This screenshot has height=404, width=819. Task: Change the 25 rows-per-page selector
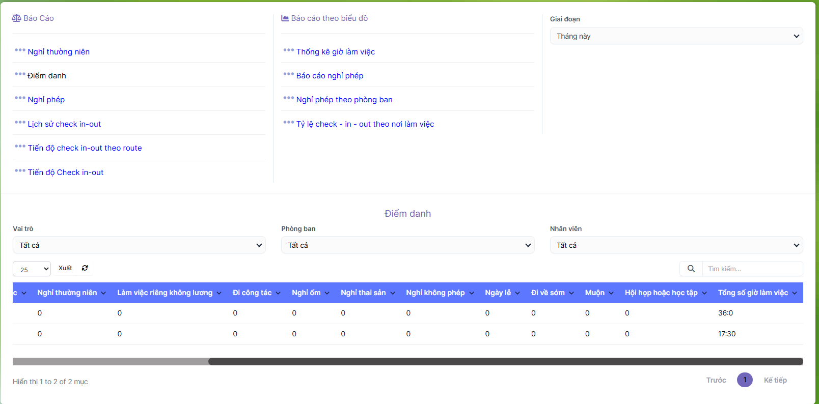(x=32, y=269)
